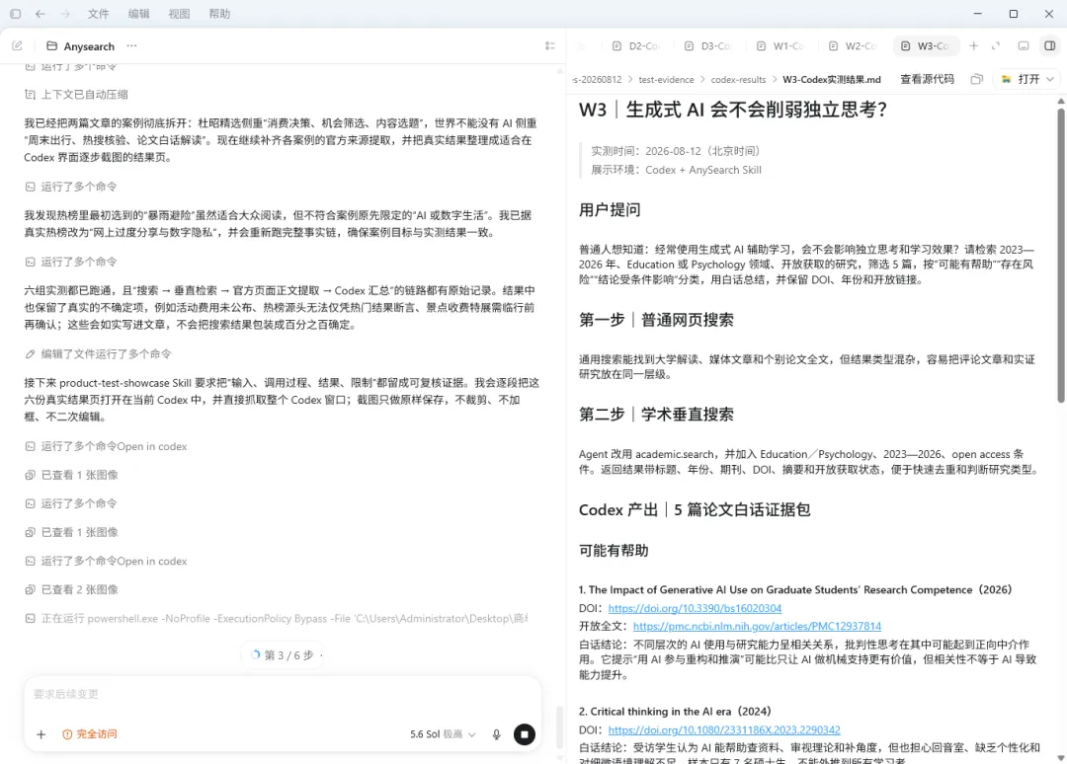Switch to the W2-Codex tab
The image size is (1067, 764).
[x=853, y=45]
